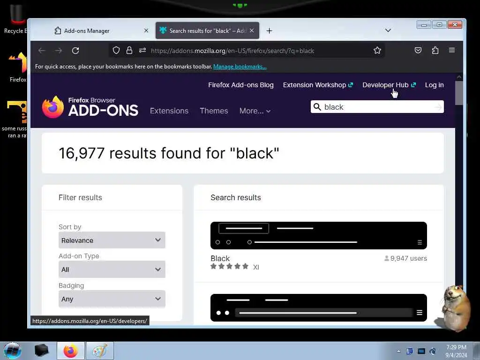Open the Add-on Type All dropdown
This screenshot has width=480, height=360.
[112, 270]
